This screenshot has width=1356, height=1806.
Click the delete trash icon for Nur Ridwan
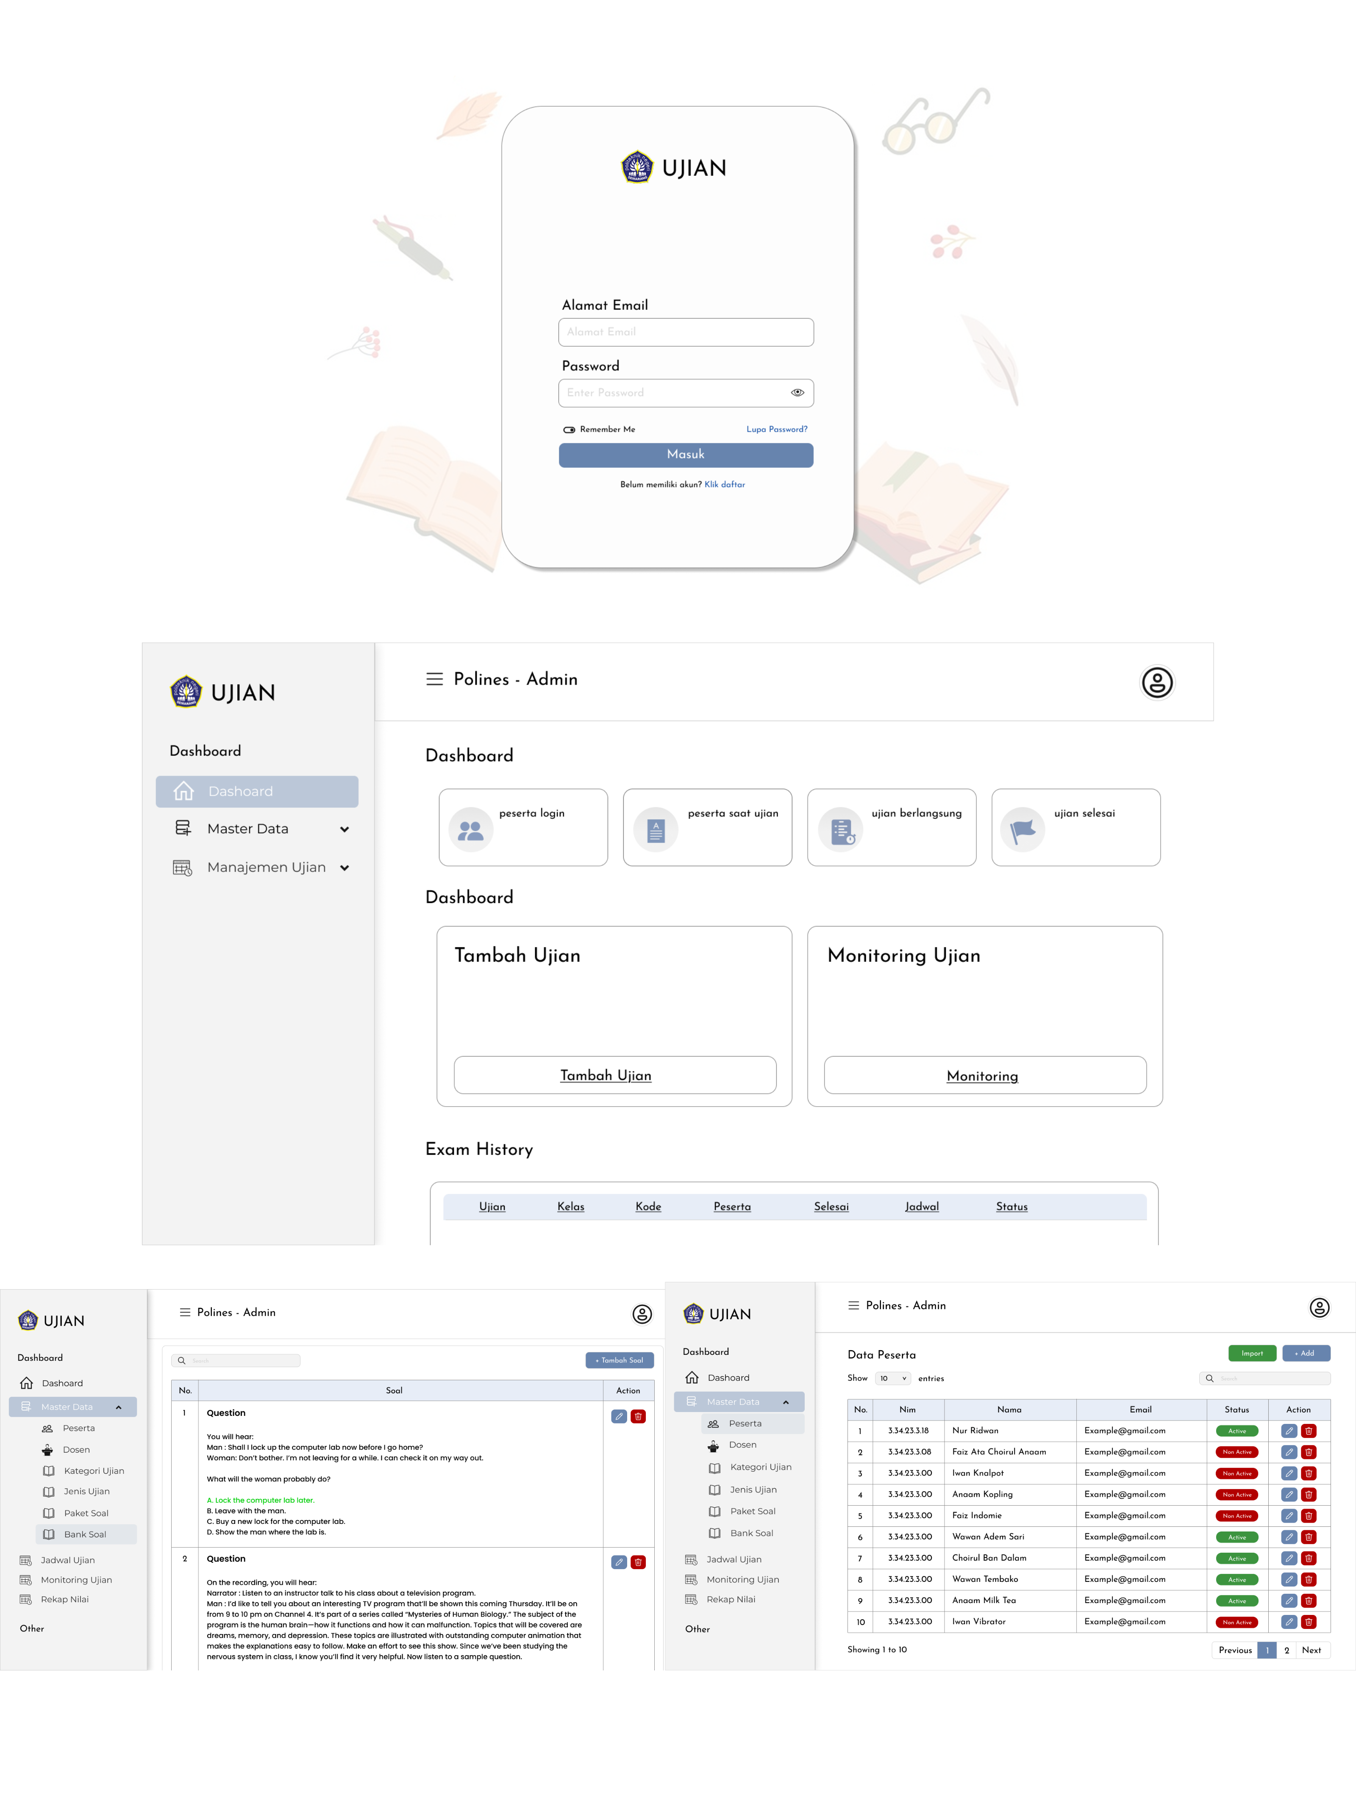pos(1308,1430)
